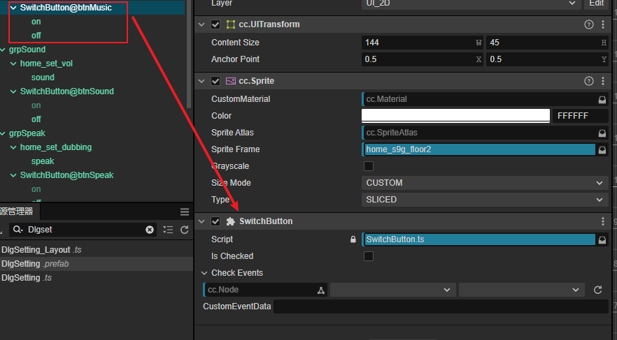This screenshot has height=340, width=617.
Task: Click the Anchor Point Y field
Action: (547, 59)
